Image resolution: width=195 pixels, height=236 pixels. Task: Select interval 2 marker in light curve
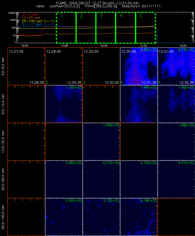pos(81,16)
